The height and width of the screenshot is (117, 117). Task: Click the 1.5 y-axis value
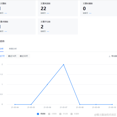pos(2,75)
